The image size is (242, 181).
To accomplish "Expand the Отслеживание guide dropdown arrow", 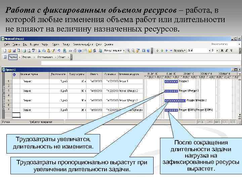I will tap(55, 57).
